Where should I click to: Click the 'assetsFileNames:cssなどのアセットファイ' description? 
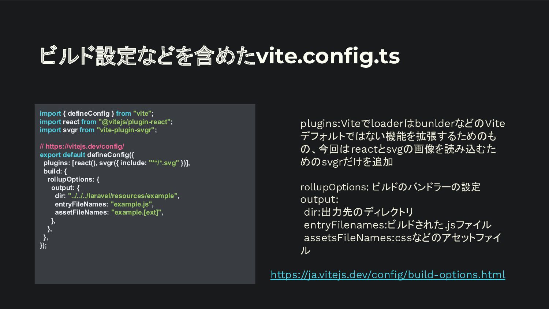pyautogui.click(x=403, y=238)
